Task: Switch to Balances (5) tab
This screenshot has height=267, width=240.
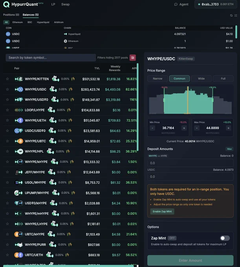Action: (31, 15)
